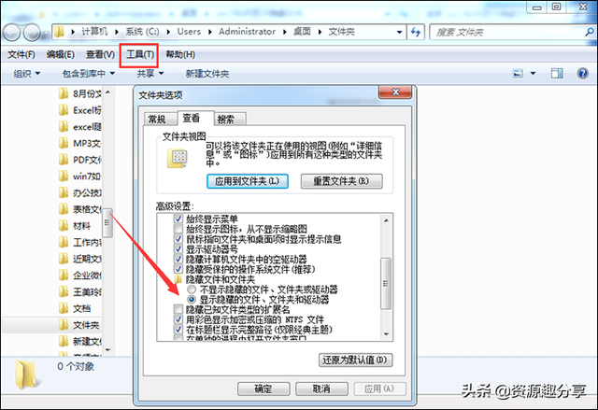598x410 pixels.
Task: Click the advanced settings list scrollbar thumb
Action: click(x=386, y=283)
